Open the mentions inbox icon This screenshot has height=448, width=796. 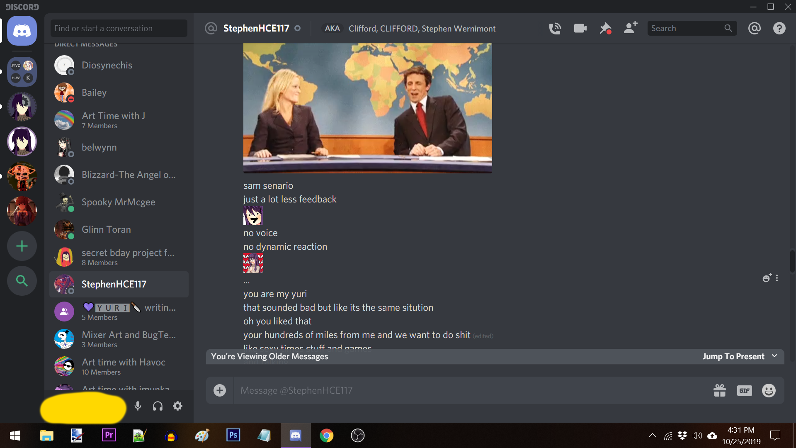(754, 28)
